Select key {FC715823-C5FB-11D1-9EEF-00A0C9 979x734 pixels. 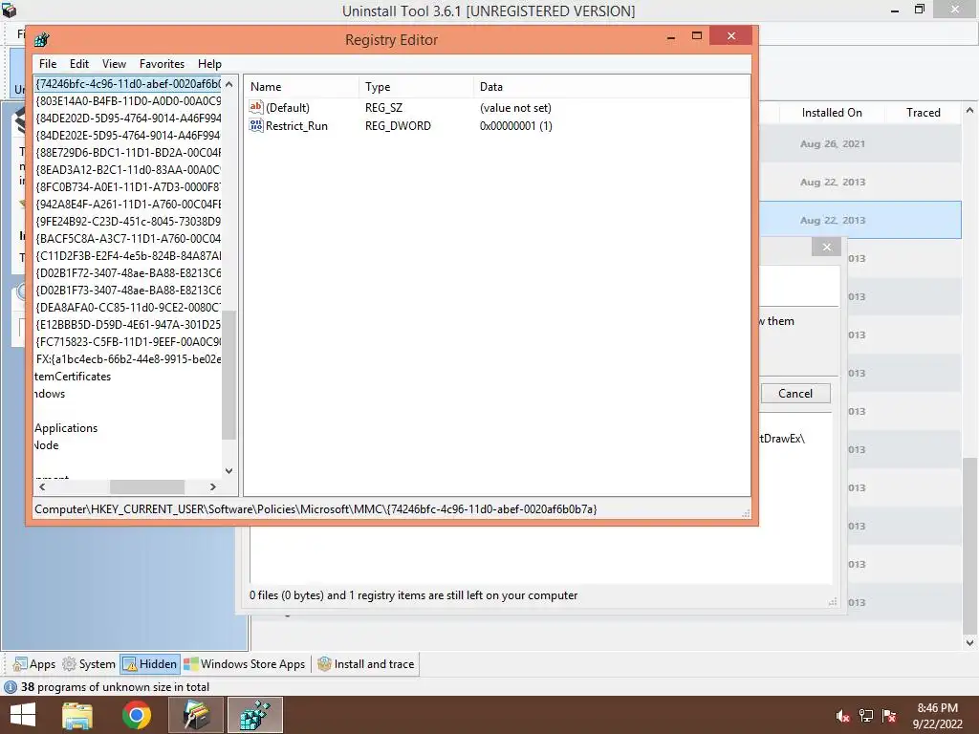point(128,342)
